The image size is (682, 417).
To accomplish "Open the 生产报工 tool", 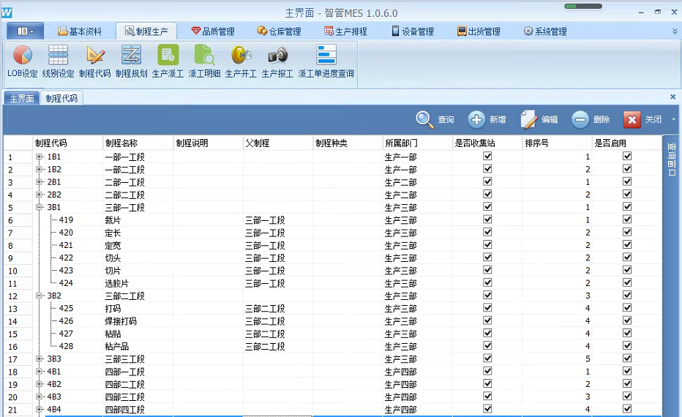I will (x=277, y=61).
